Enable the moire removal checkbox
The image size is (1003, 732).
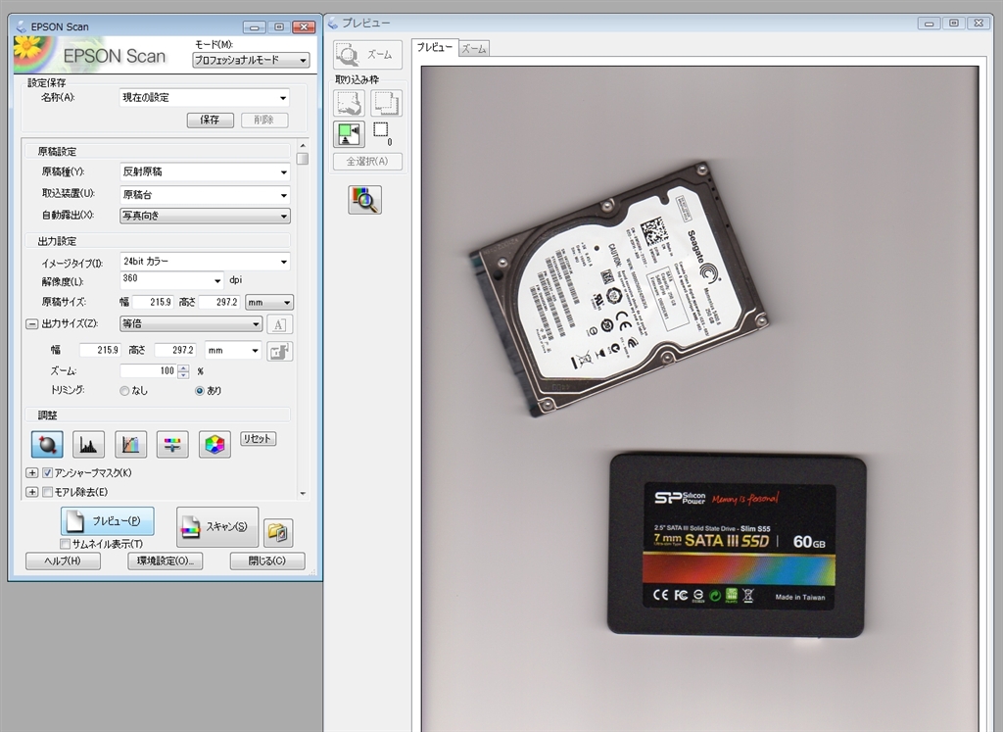click(47, 492)
